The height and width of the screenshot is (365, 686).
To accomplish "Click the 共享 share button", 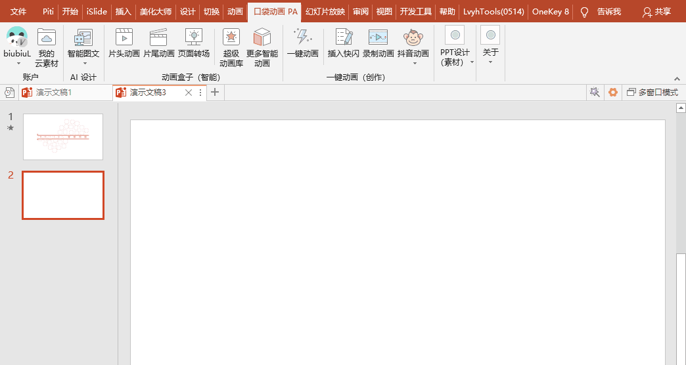I will tap(656, 12).
